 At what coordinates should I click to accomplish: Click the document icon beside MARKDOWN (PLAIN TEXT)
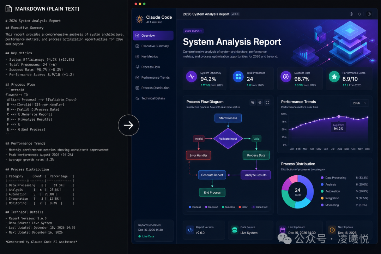click(x=9, y=9)
